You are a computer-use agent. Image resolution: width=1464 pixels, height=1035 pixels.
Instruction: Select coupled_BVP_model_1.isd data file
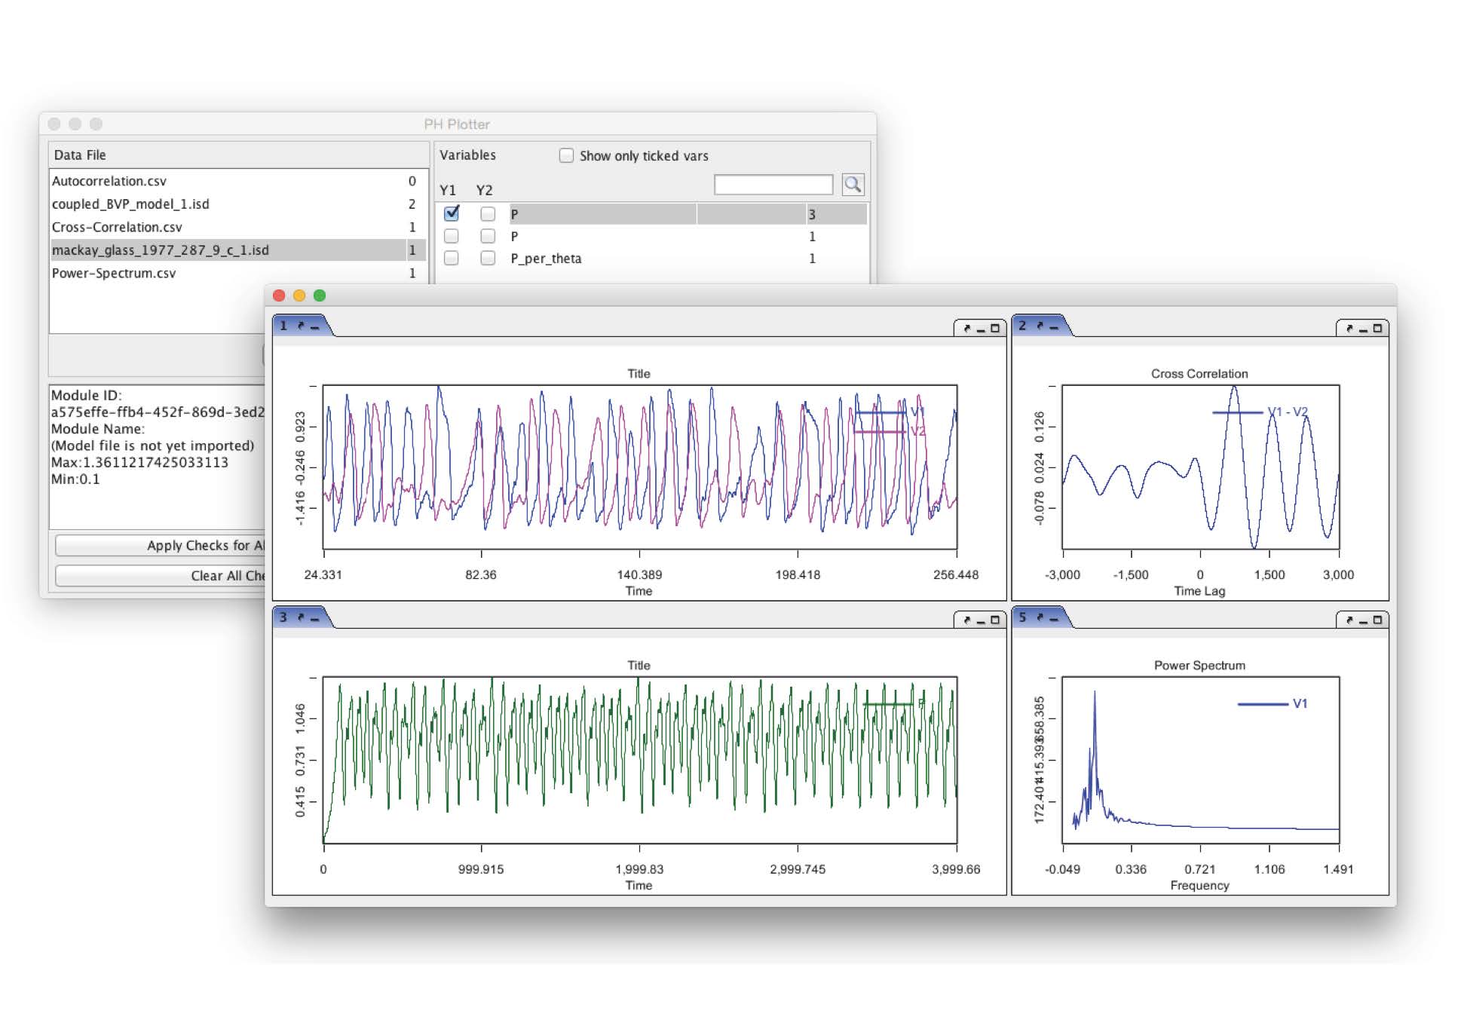point(130,204)
